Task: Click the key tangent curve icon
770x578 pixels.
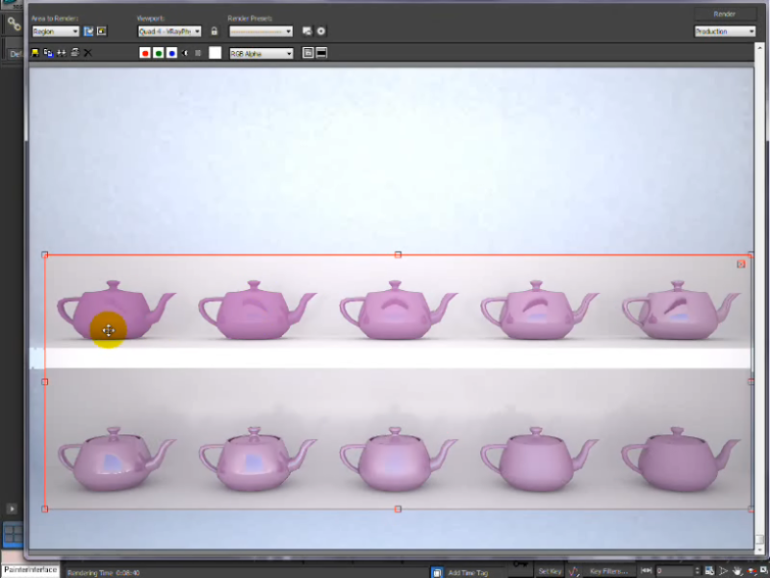Action: click(574, 571)
